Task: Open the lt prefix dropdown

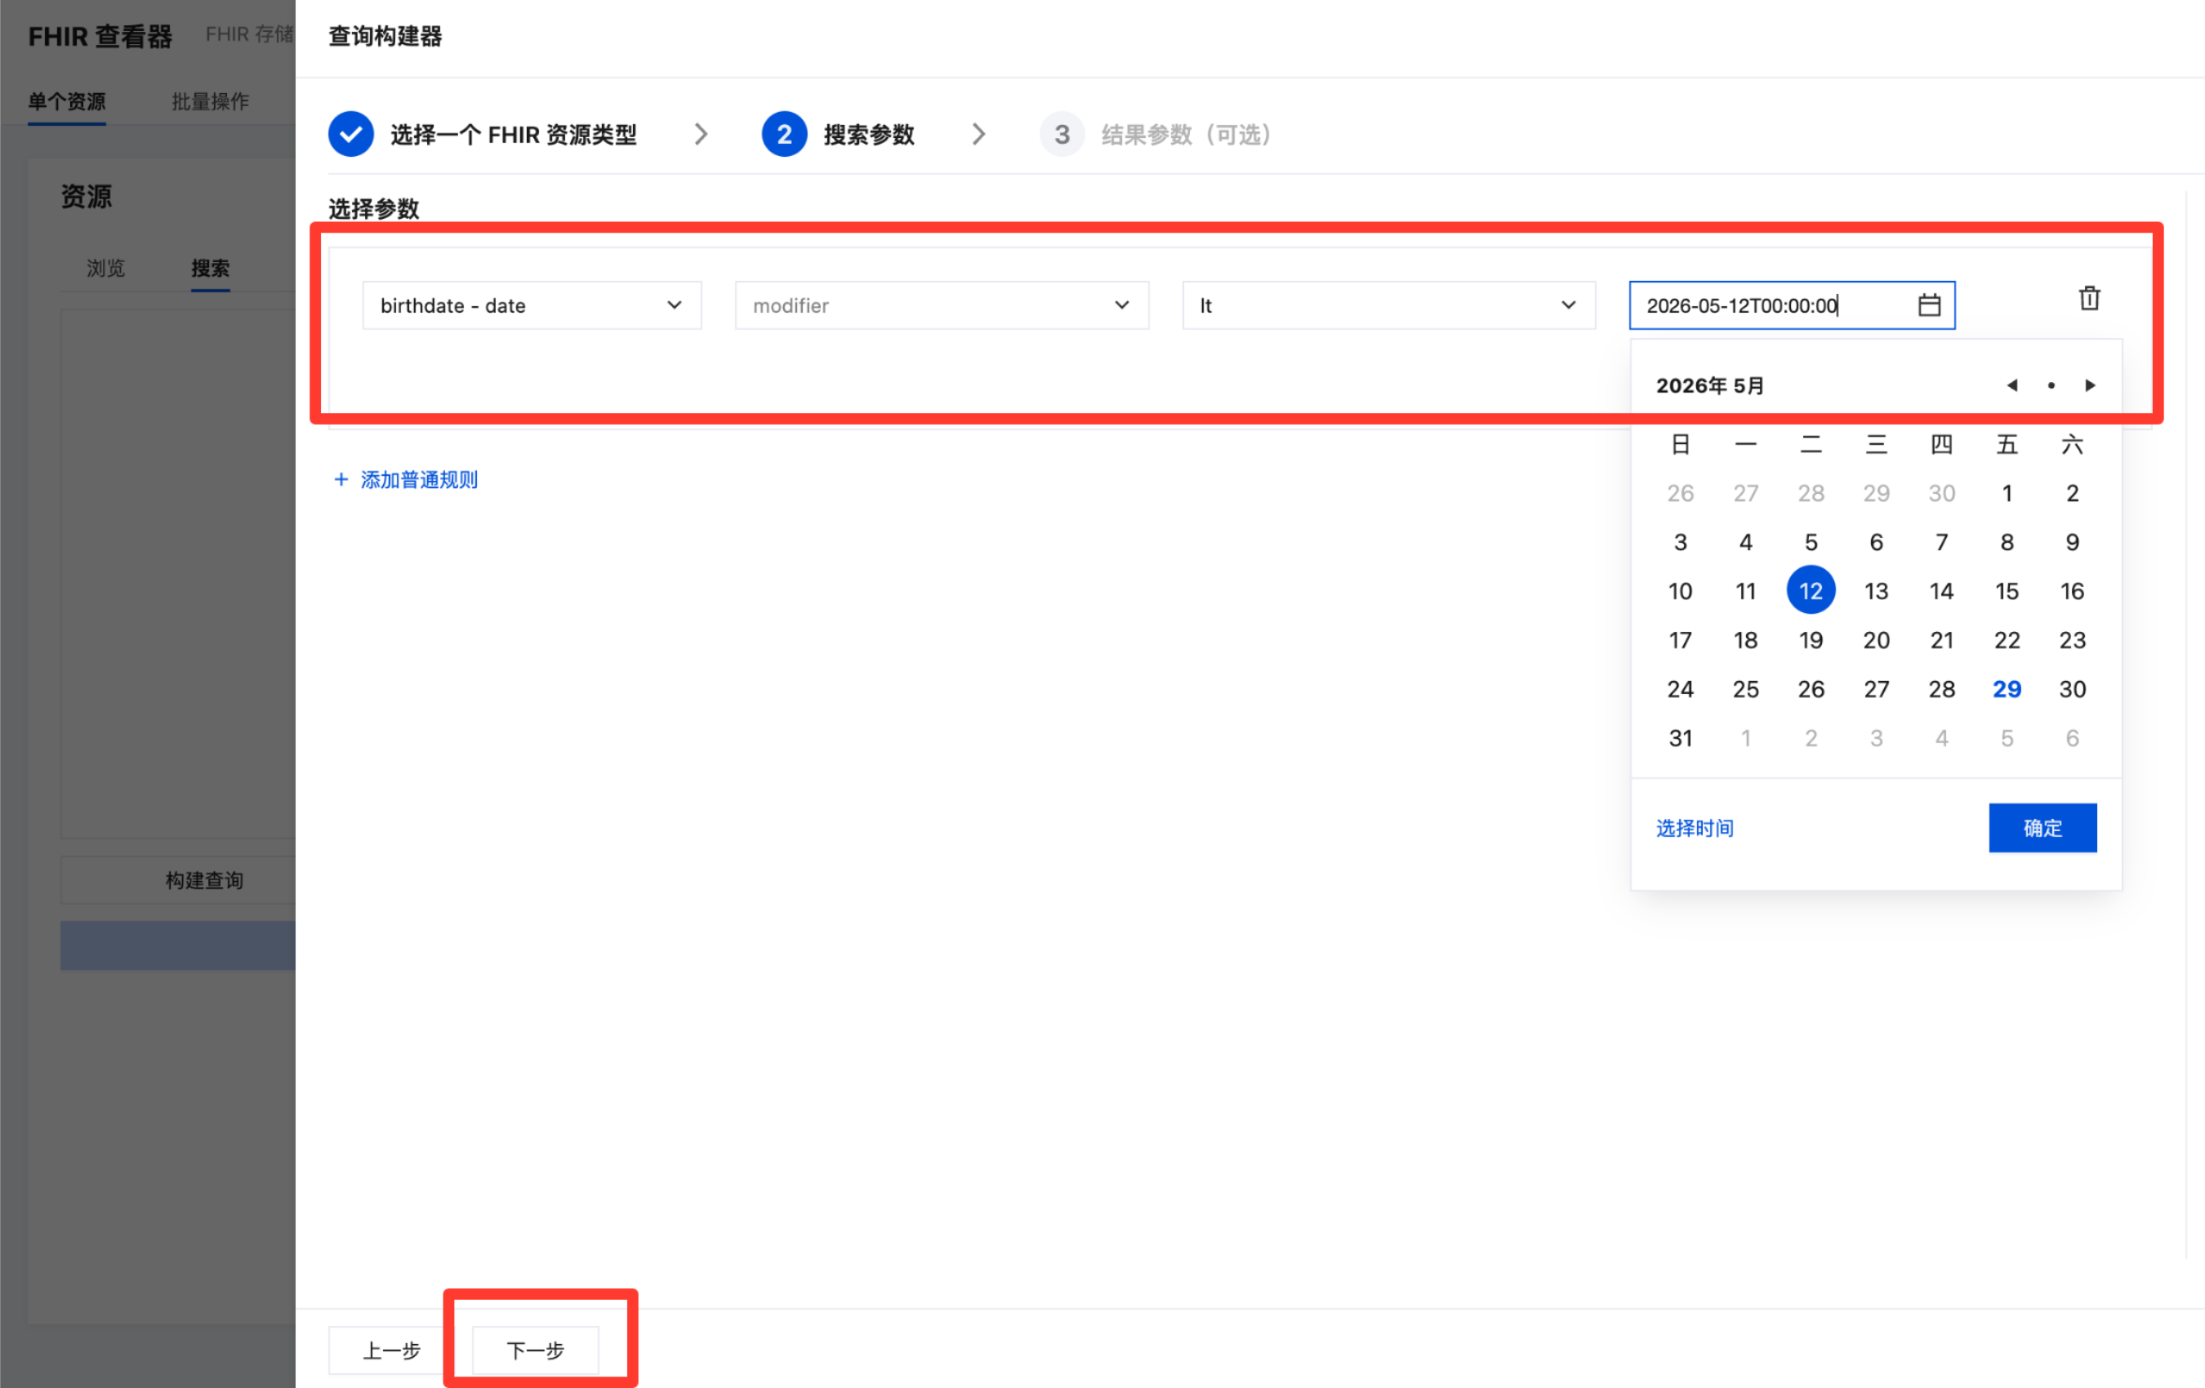Action: 1388,305
